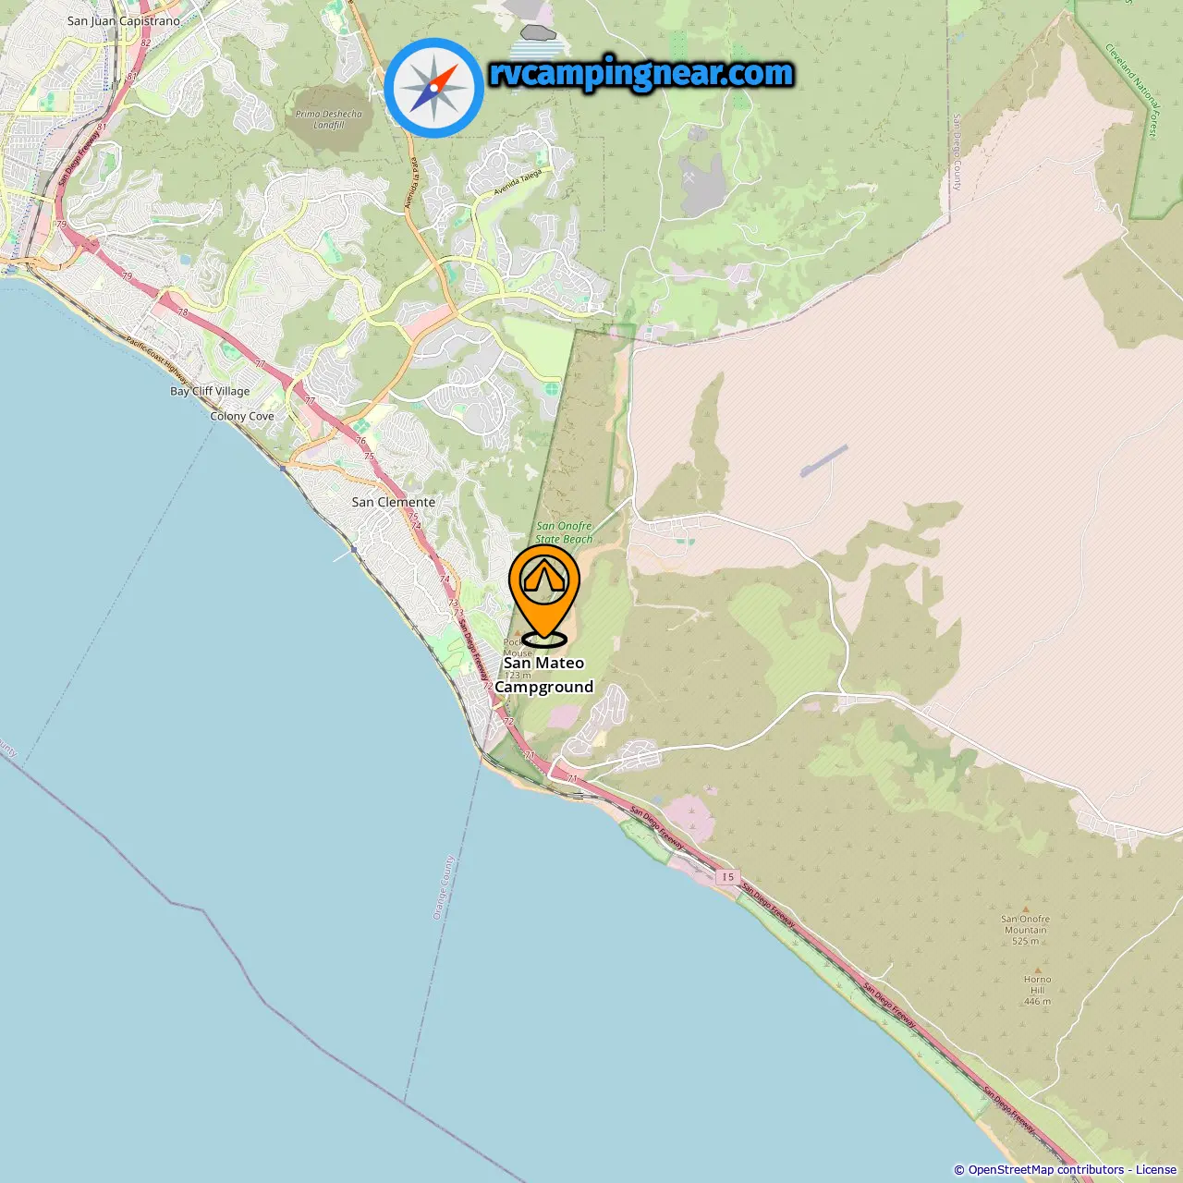The image size is (1183, 1183).
Task: Click the Orange County boundary label
Action: 444,887
